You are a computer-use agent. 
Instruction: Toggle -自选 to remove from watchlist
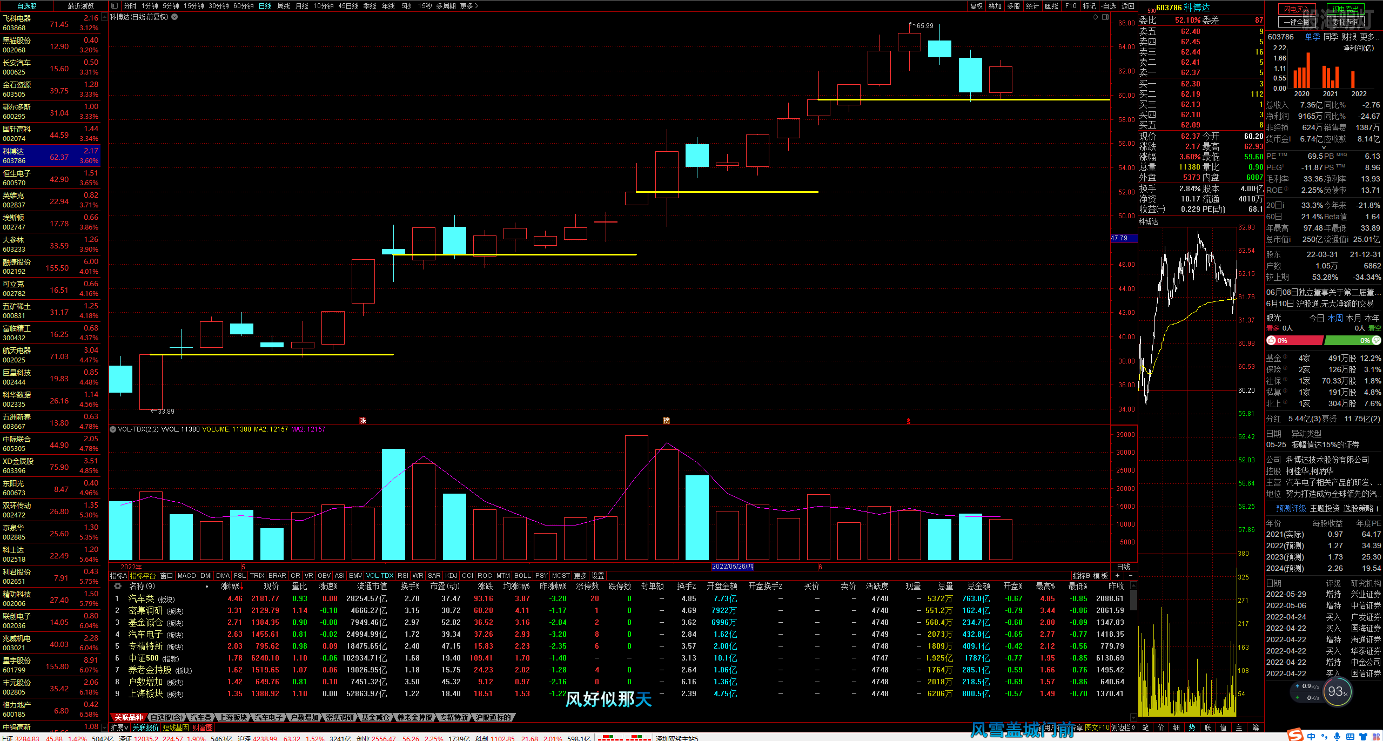(x=1109, y=6)
